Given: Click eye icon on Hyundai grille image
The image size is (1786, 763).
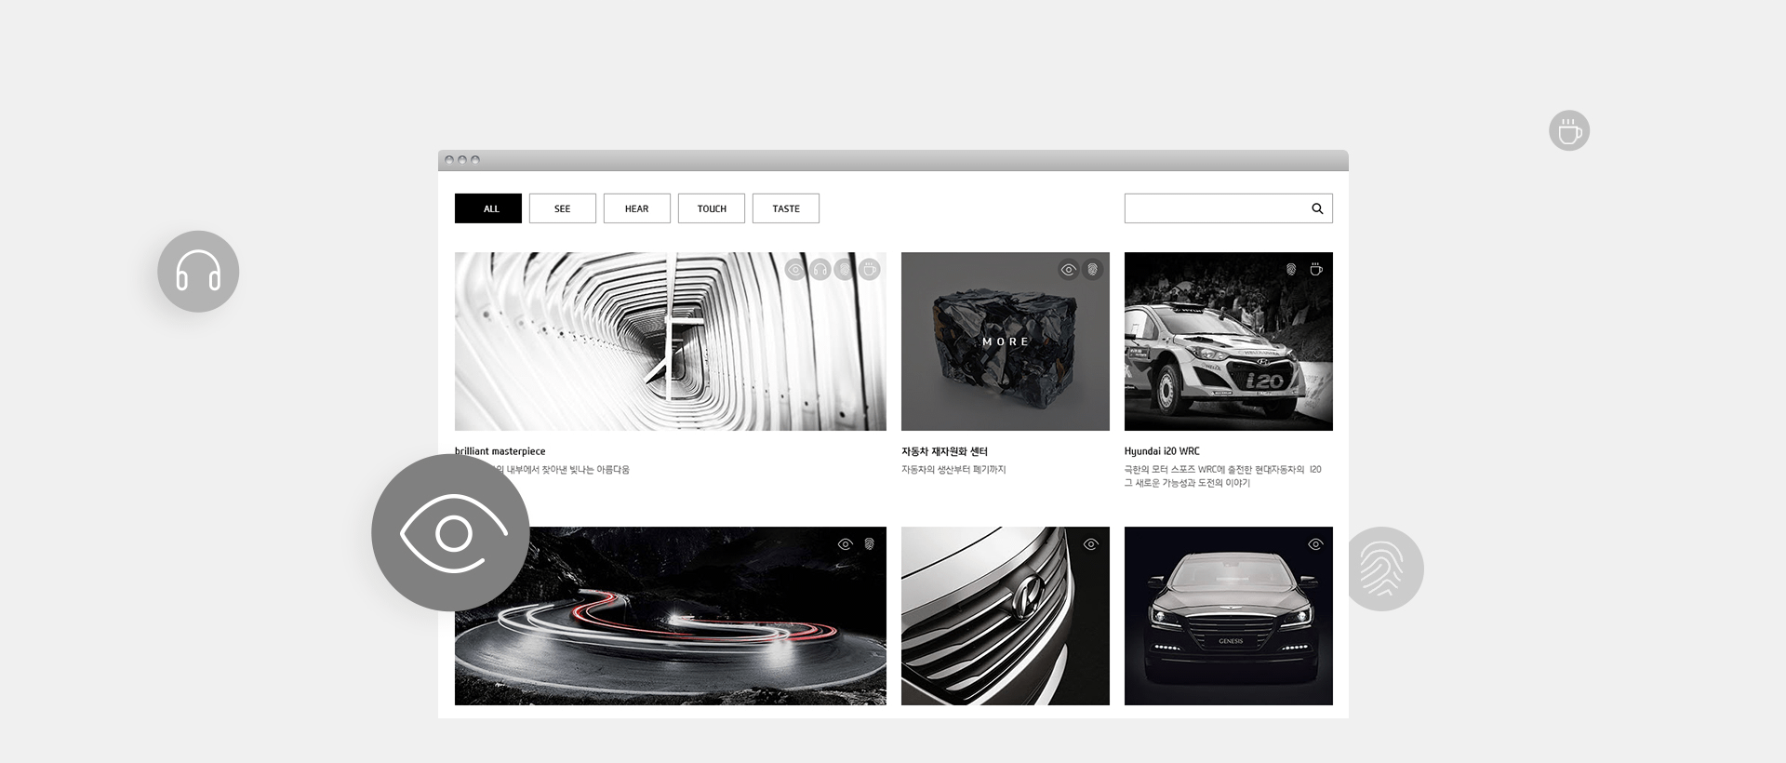Looking at the screenshot, I should point(1092,544).
